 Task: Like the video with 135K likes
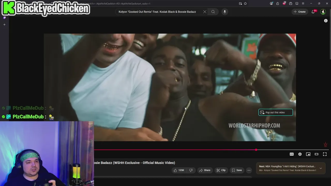point(179,170)
